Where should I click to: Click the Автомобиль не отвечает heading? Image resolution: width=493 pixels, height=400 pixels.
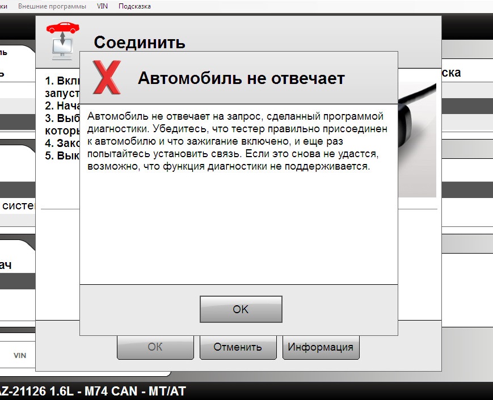[241, 78]
